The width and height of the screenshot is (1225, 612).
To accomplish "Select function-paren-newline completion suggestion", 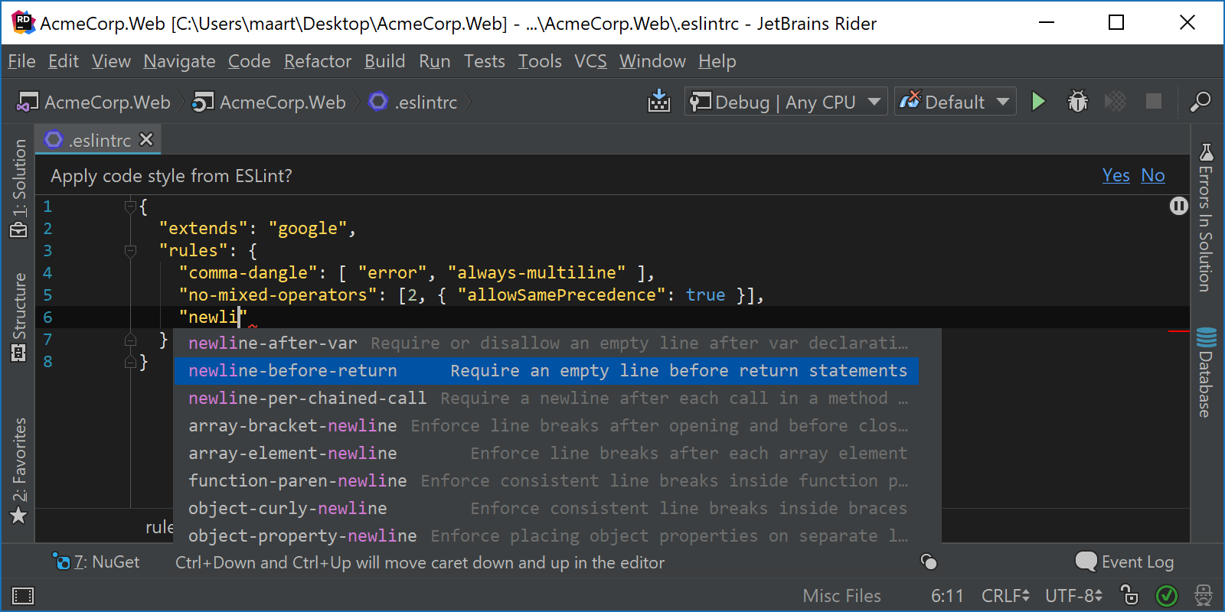I will [x=546, y=480].
